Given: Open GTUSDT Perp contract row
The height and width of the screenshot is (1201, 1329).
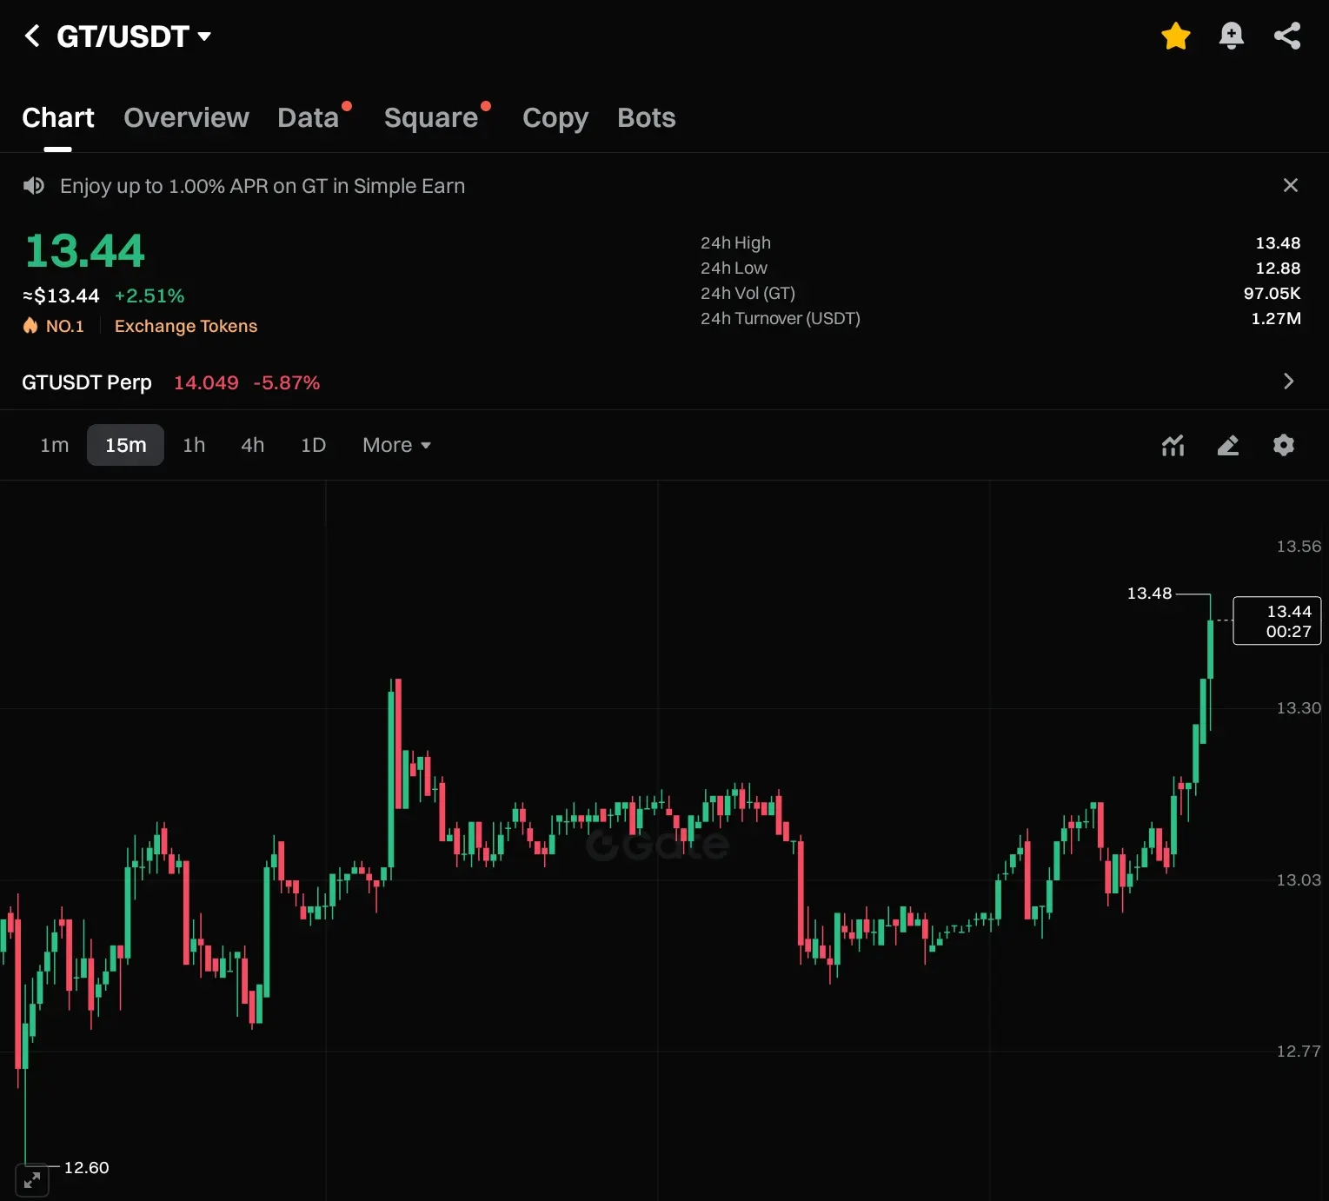Looking at the screenshot, I should tap(664, 382).
